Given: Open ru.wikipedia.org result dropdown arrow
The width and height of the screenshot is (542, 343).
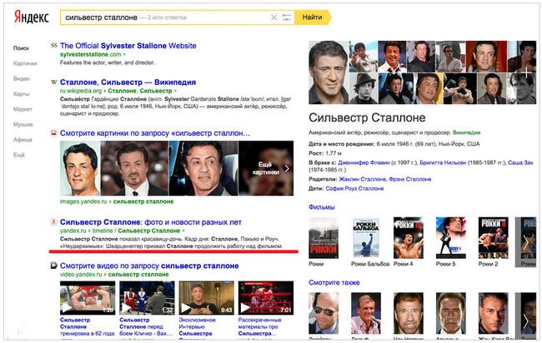Looking at the screenshot, I should coord(175,91).
